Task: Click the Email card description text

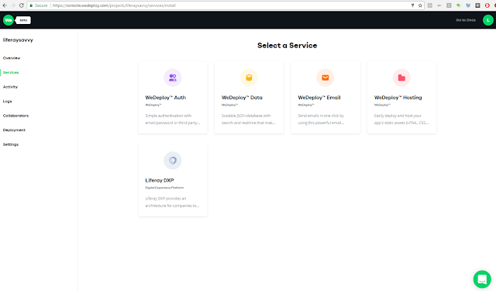Action: click(321, 119)
